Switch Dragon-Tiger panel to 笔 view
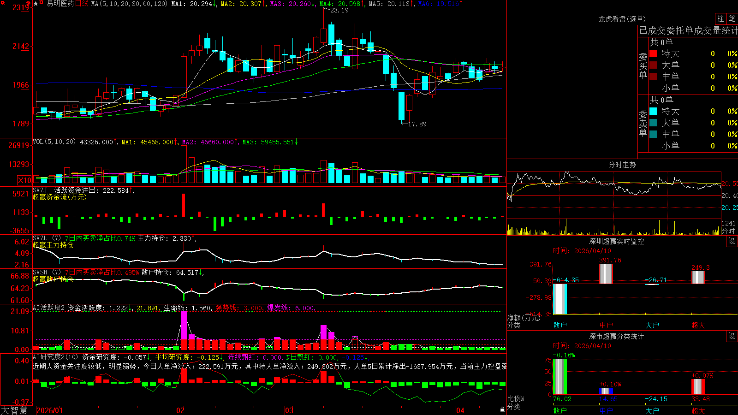738x415 pixels. click(x=732, y=19)
